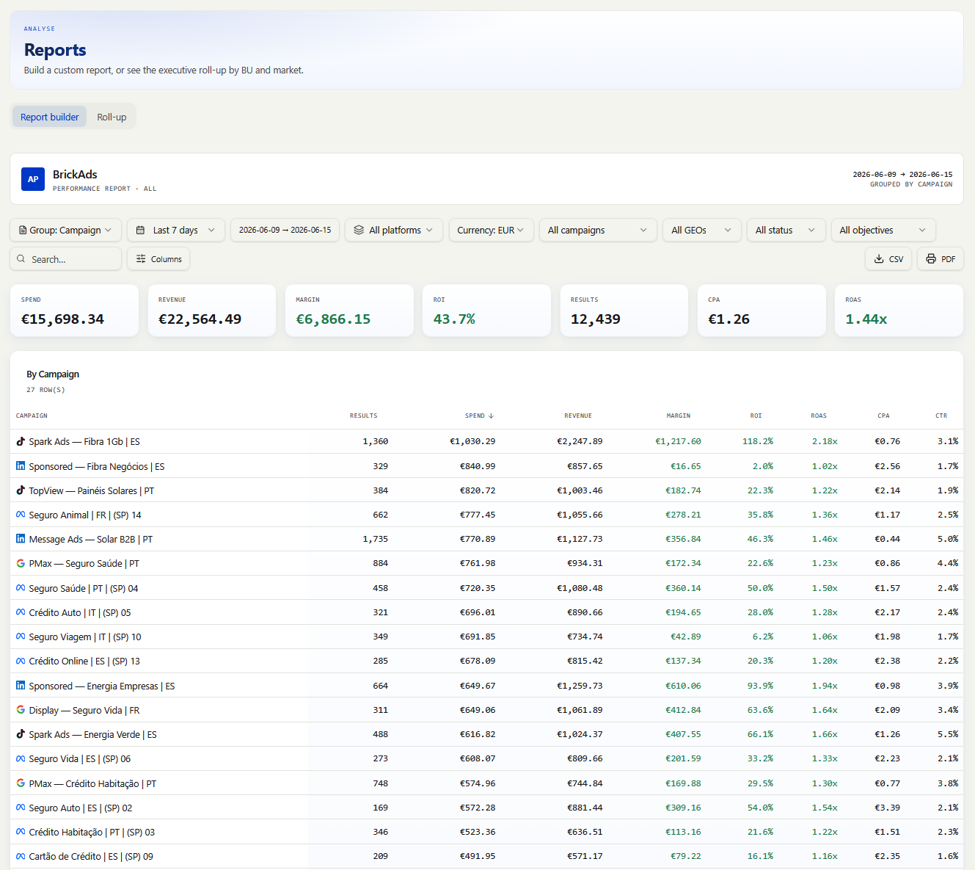This screenshot has width=975, height=870.
Task: Click the Meta icon beside Seguro Viagem IT
Action: (x=21, y=637)
